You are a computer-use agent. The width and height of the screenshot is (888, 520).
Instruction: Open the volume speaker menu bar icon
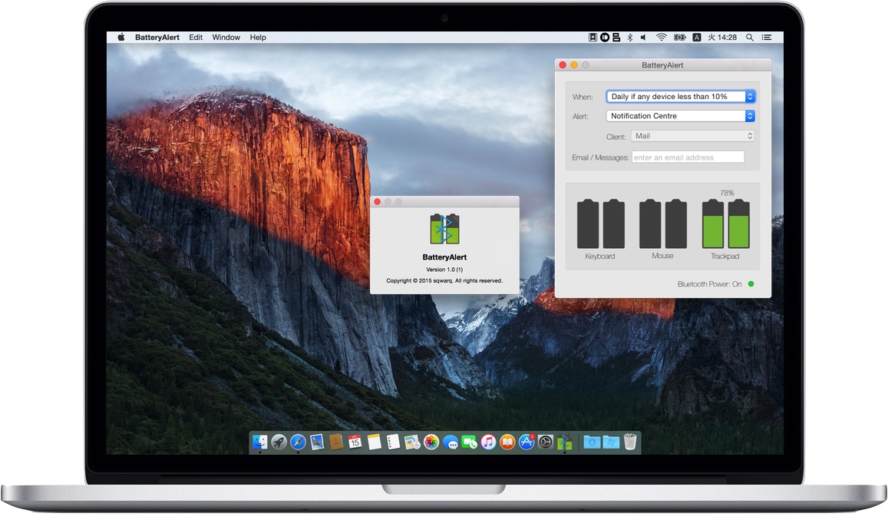point(643,38)
